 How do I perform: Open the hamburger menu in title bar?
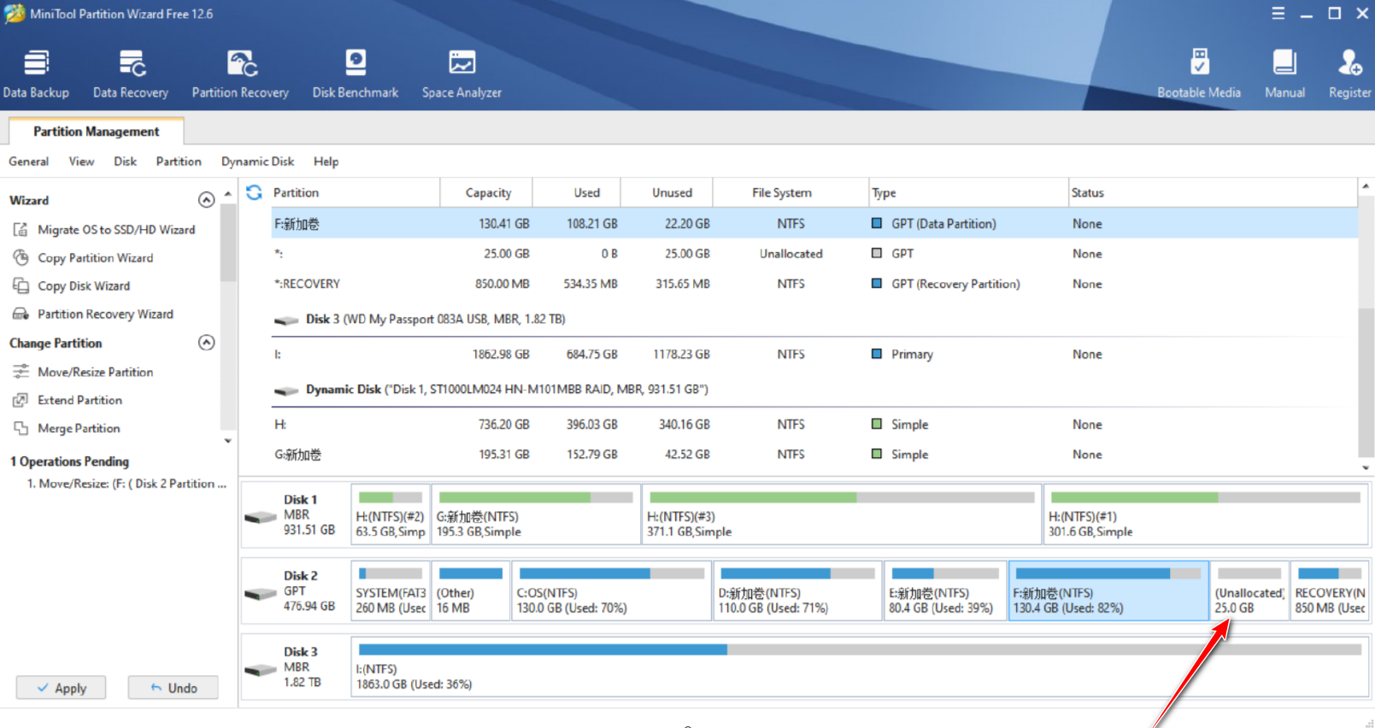point(1278,14)
